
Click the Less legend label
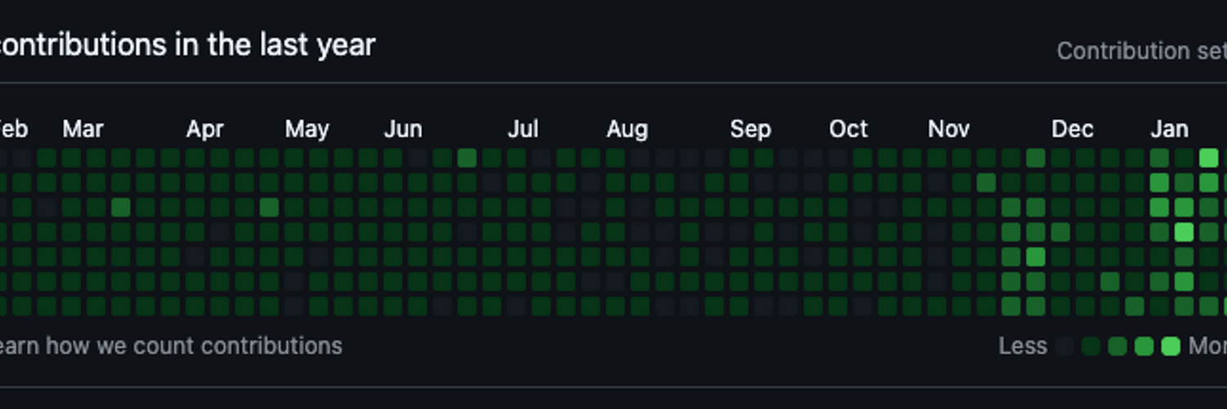[x=1022, y=346]
